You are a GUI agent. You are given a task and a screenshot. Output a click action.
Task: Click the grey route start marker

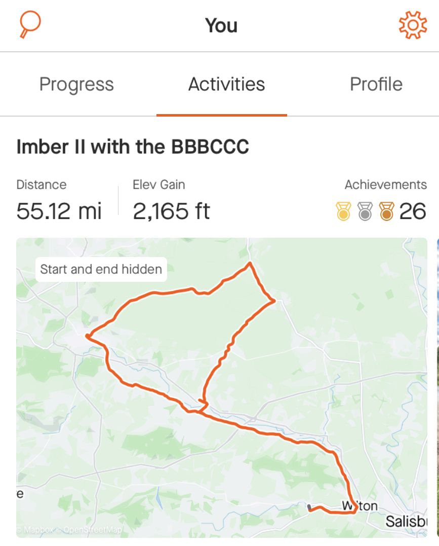point(309,507)
